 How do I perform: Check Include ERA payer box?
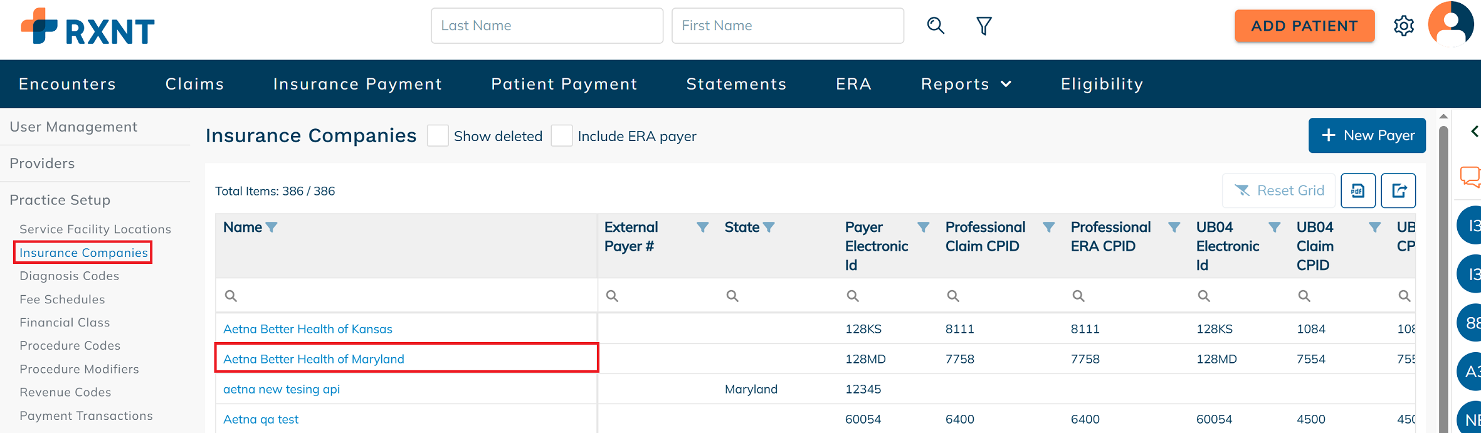pyautogui.click(x=562, y=135)
